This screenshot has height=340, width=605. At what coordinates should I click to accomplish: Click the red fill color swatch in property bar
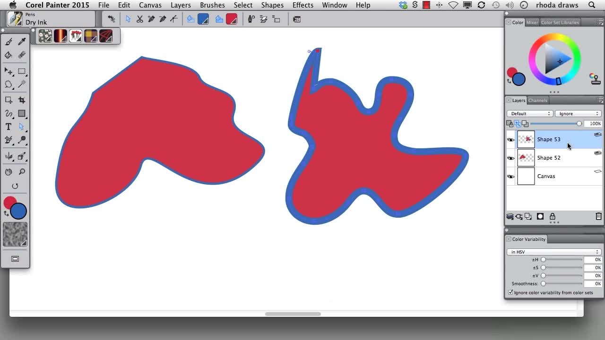(x=232, y=19)
